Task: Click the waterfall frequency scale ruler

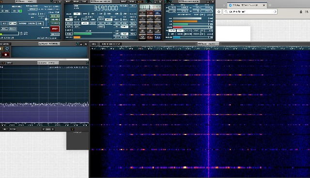Action: pos(200,48)
